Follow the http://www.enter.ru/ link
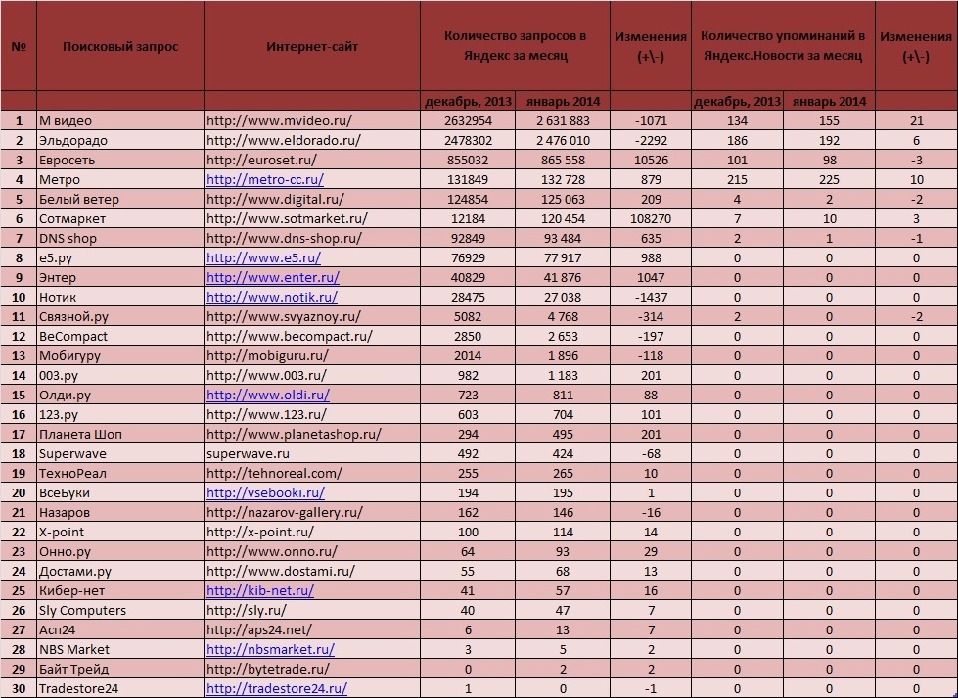This screenshot has height=698, width=958. click(x=272, y=277)
